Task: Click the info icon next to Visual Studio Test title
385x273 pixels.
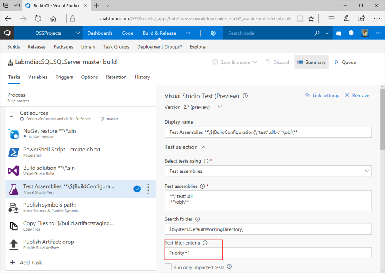Action: 245,96
